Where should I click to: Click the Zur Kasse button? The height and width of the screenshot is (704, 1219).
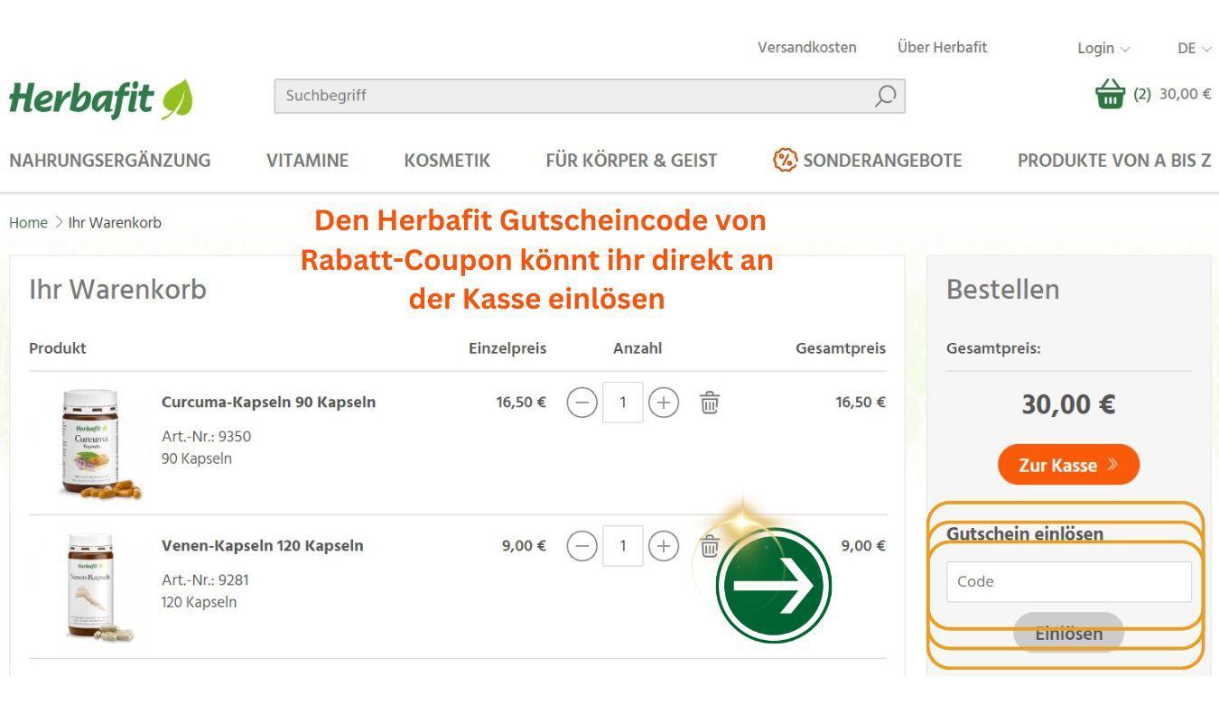(x=1068, y=465)
